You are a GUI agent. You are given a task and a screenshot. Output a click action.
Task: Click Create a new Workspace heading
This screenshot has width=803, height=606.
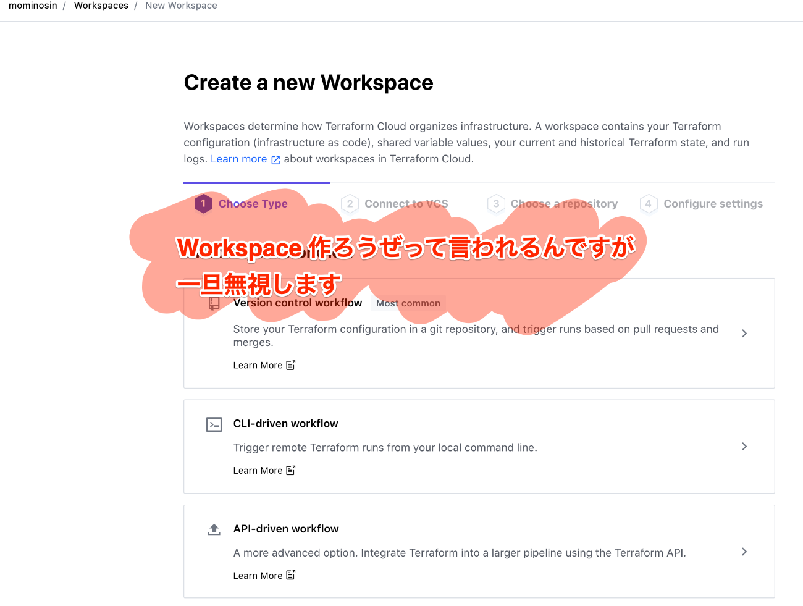pos(308,83)
